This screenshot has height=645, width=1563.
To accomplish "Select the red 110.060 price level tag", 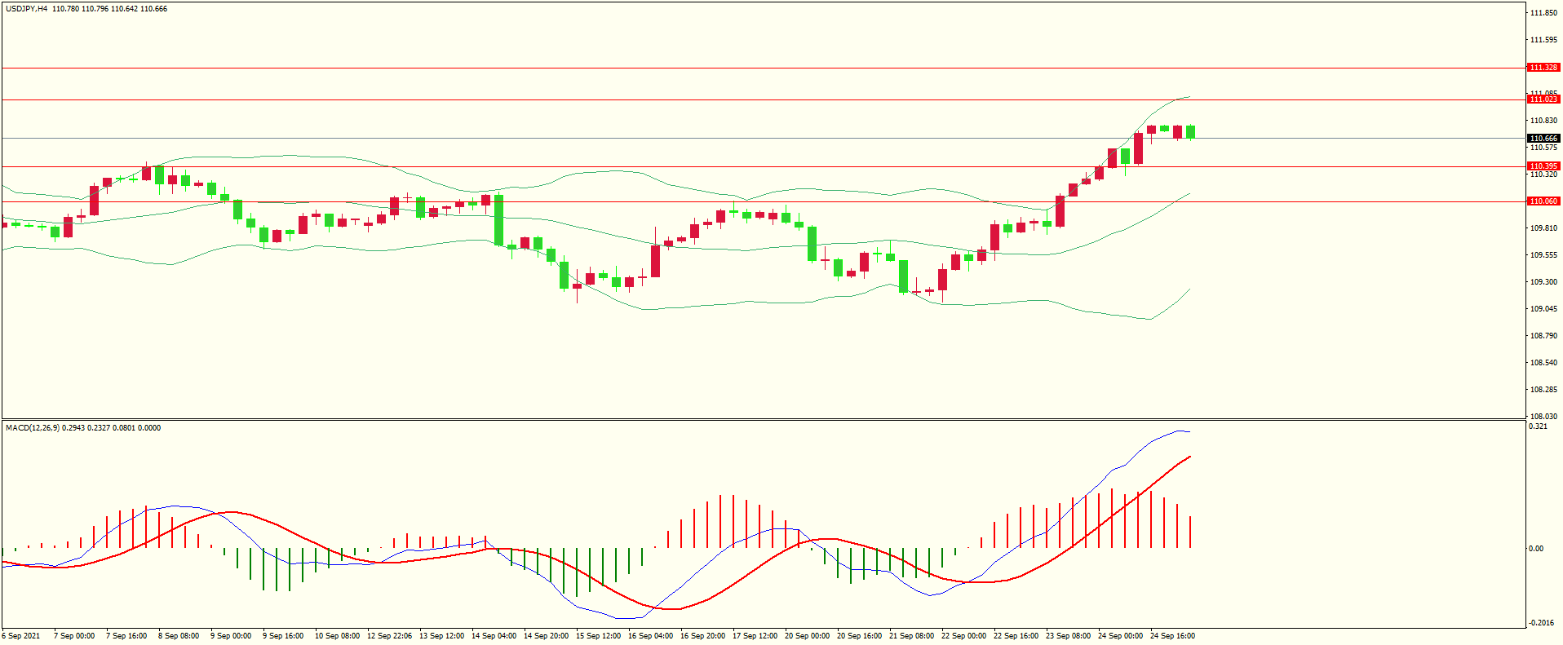I will [x=1543, y=201].
